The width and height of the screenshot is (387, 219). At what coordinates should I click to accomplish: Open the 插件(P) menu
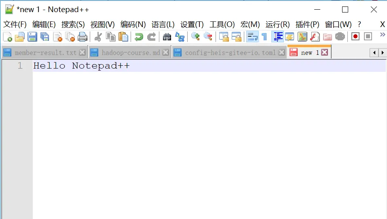coord(307,24)
